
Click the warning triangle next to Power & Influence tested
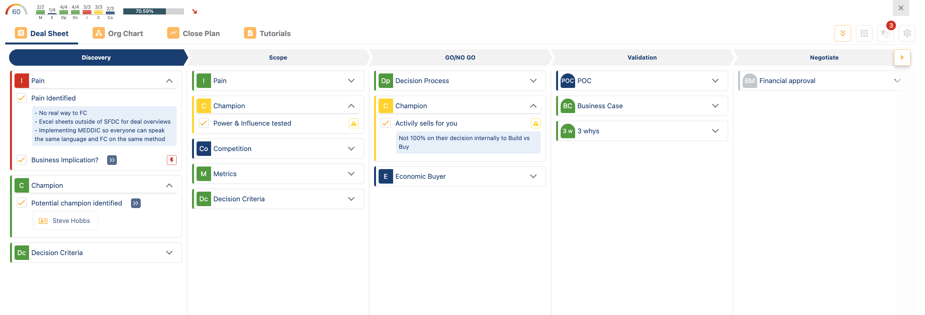coord(353,123)
